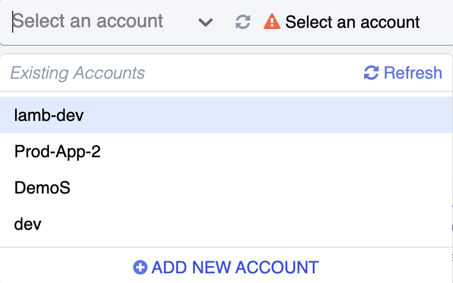Click the ADD NEW ACCOUNT button label
453x283 pixels.
pyautogui.click(x=235, y=267)
